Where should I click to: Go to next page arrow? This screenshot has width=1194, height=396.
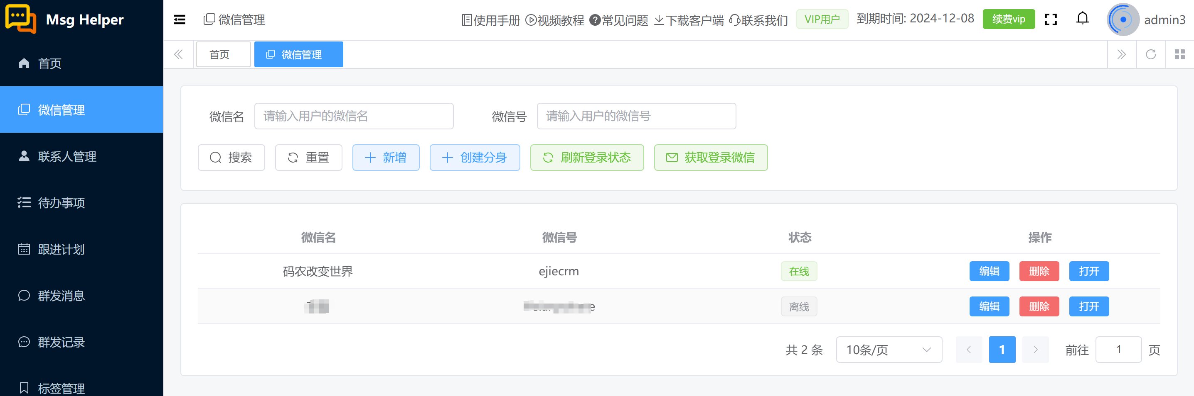pyautogui.click(x=1036, y=350)
